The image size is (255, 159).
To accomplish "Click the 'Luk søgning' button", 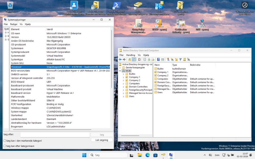I will click(102, 140).
